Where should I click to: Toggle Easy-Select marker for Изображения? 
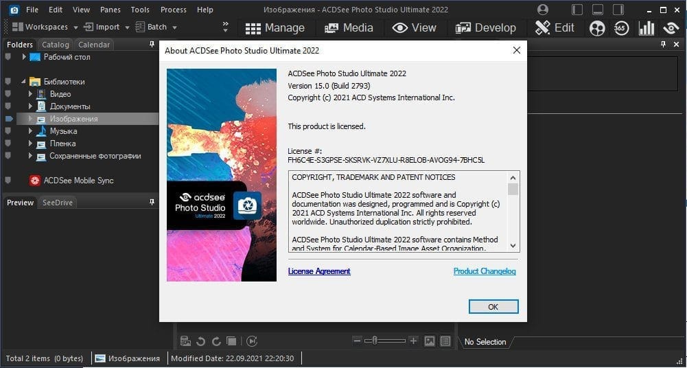tap(9, 119)
